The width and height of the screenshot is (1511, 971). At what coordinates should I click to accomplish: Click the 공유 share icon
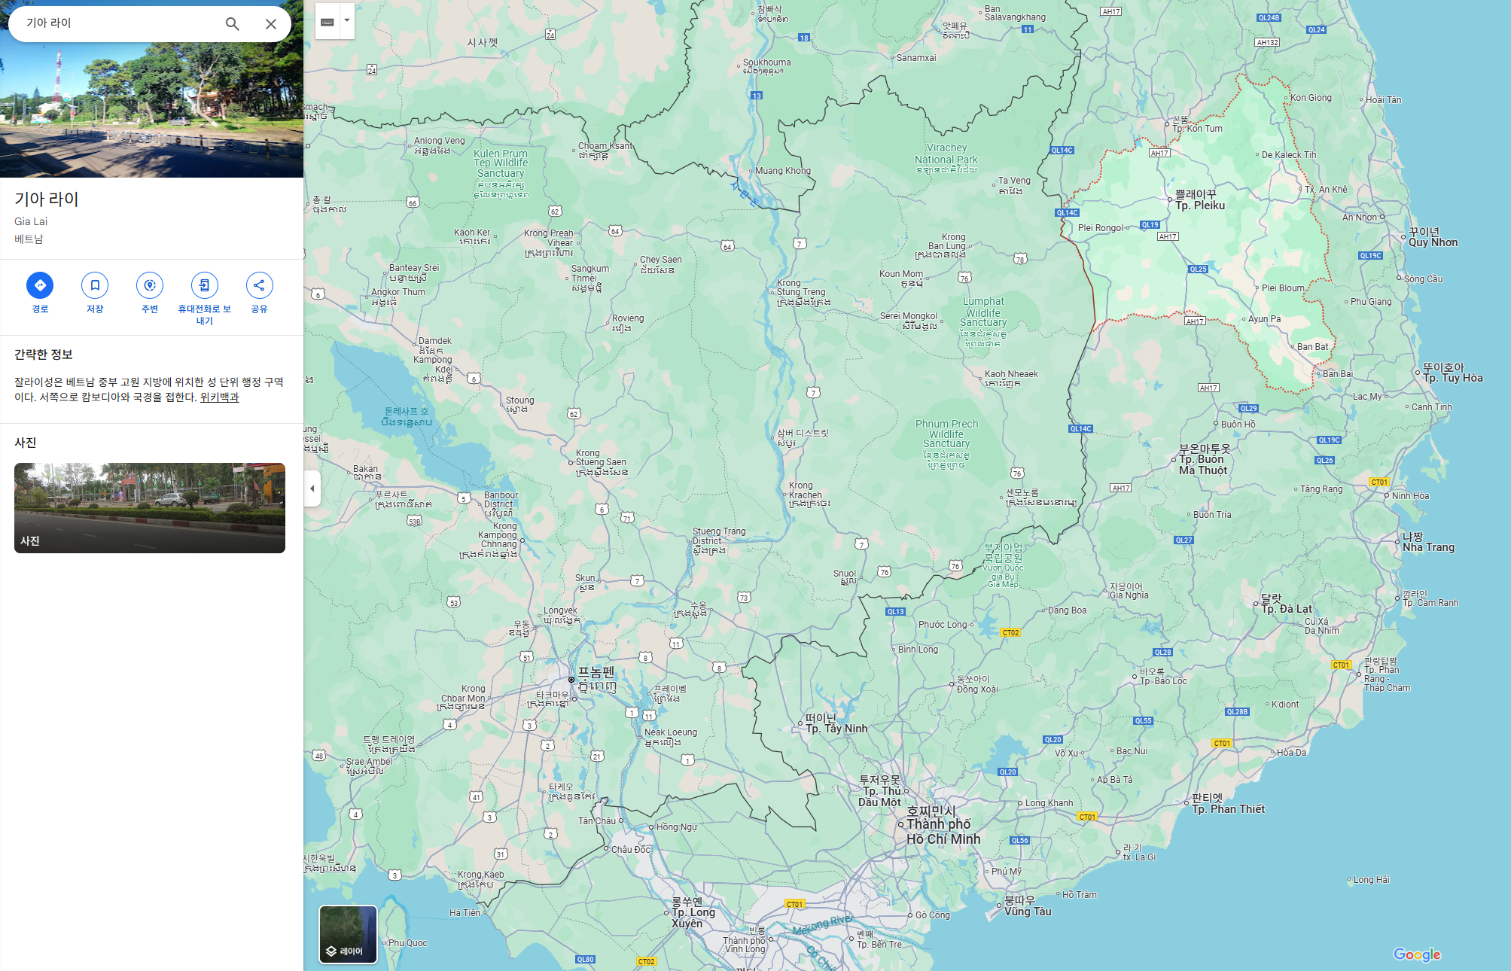coord(259,285)
